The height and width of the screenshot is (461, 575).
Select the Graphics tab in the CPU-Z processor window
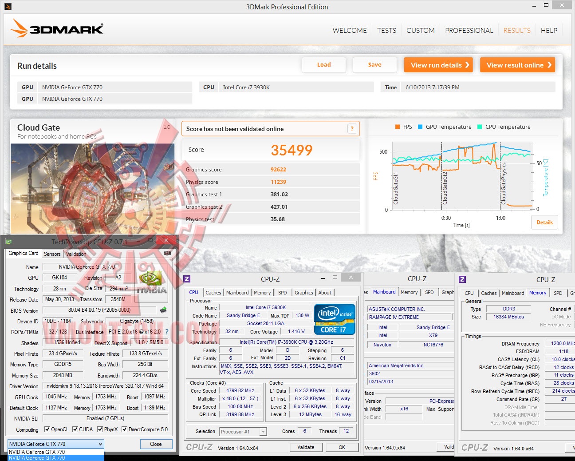point(303,293)
